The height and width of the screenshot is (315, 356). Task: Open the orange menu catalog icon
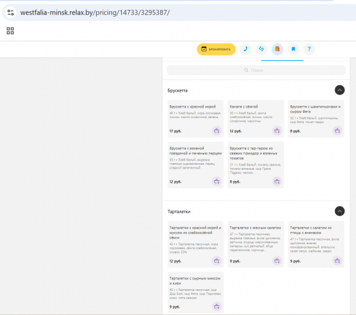coord(277,49)
